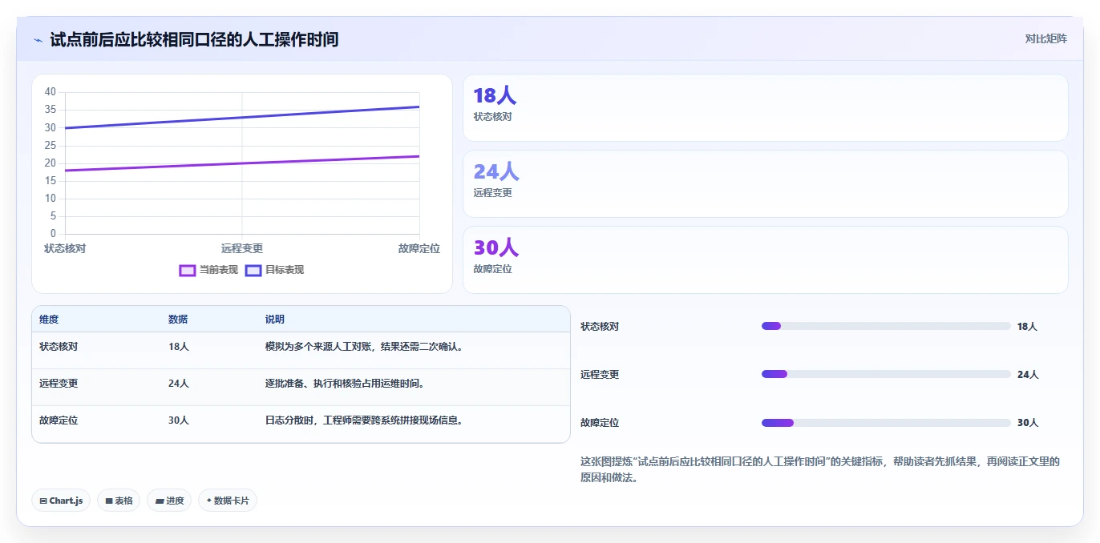Click the 30人 value beside 故障定位 progress bar

1027,423
